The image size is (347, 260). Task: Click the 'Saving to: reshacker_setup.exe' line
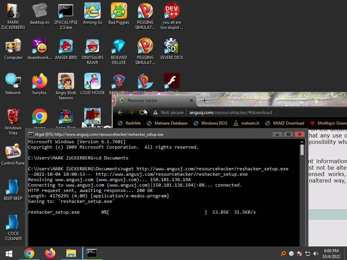pyautogui.click(x=71, y=201)
